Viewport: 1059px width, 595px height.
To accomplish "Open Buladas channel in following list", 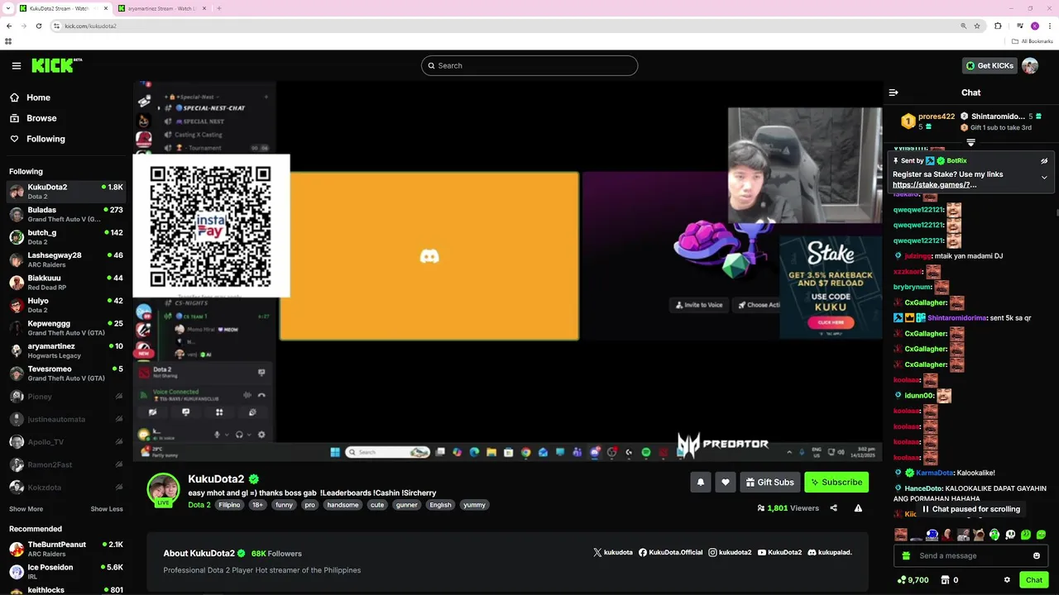I will click(x=66, y=214).
